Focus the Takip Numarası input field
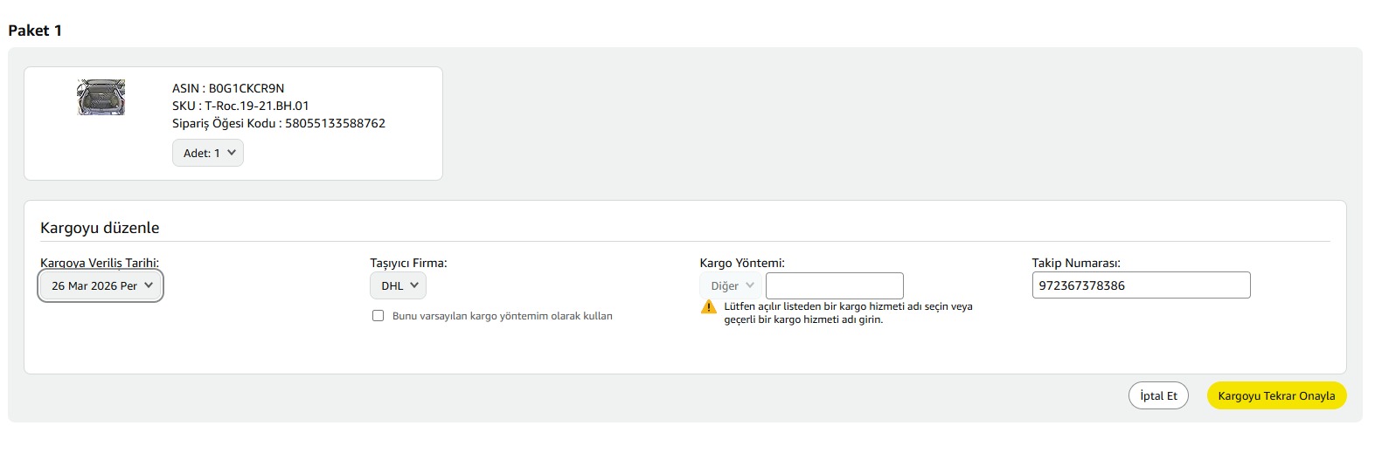This screenshot has height=453, width=1375. click(x=1140, y=285)
